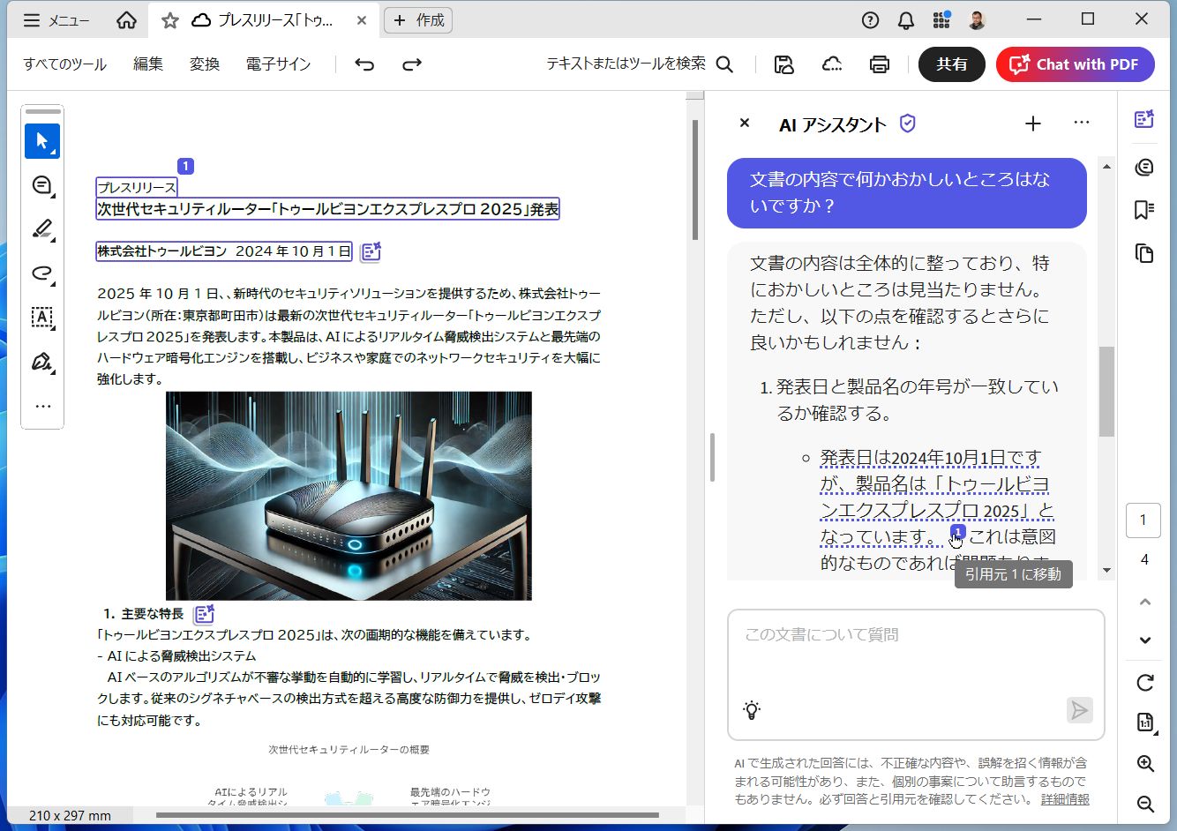Click the zoom in magnifier
The height and width of the screenshot is (831, 1177).
pos(1145,764)
